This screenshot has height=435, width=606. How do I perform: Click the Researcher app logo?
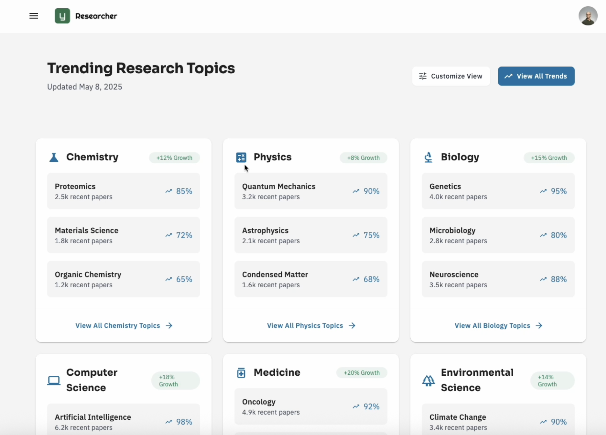(x=86, y=16)
